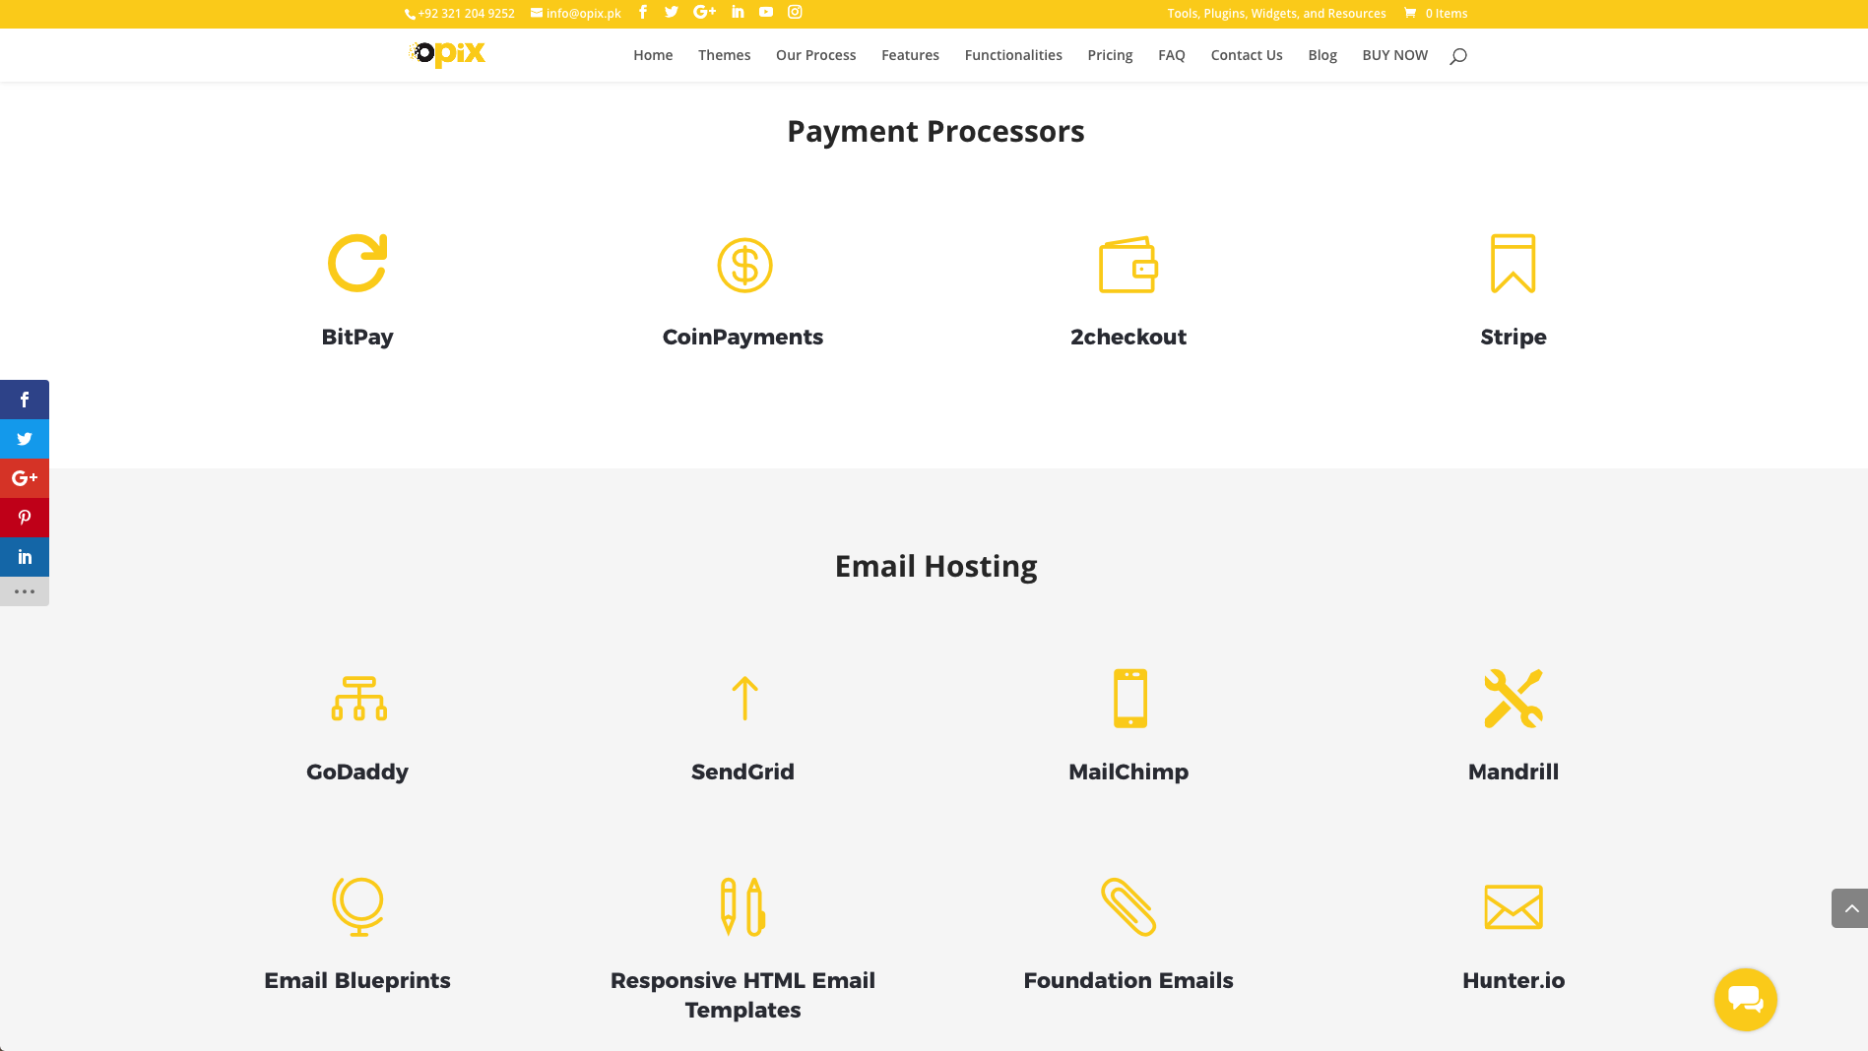Click Responsive HTML Email Templates title
The width and height of the screenshot is (1868, 1051).
pos(743,995)
